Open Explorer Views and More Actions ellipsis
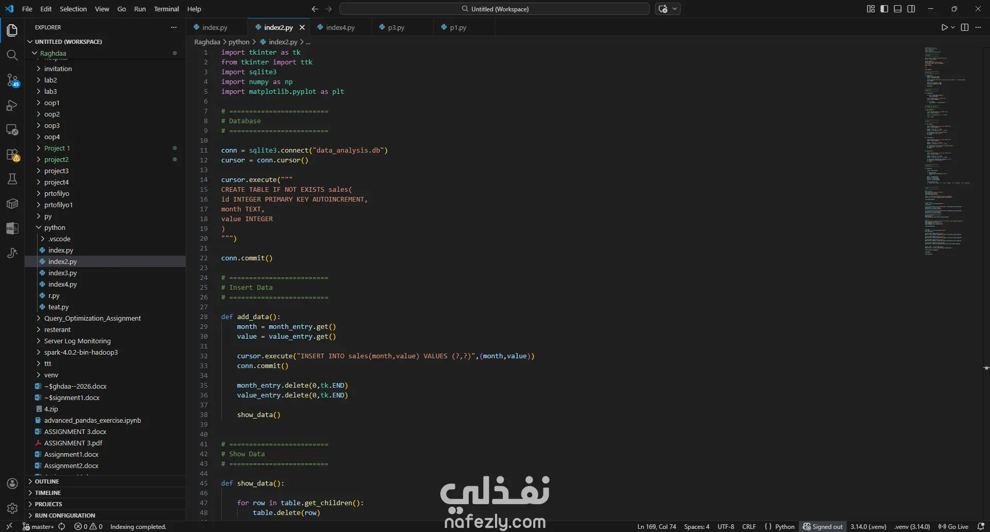This screenshot has width=990, height=532. coord(174,27)
